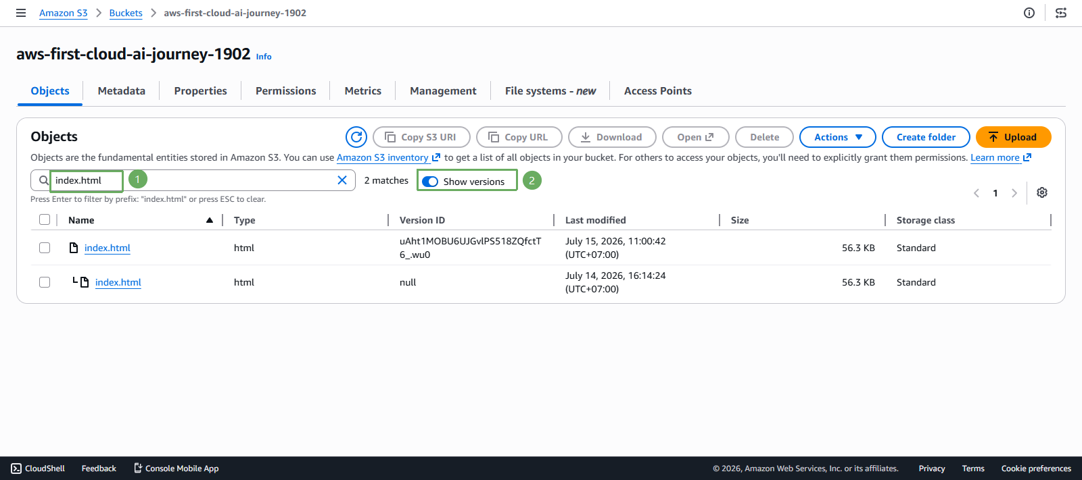Open Amazon S3 inventory link
Screen dimensions: 1082x480
(x=388, y=157)
